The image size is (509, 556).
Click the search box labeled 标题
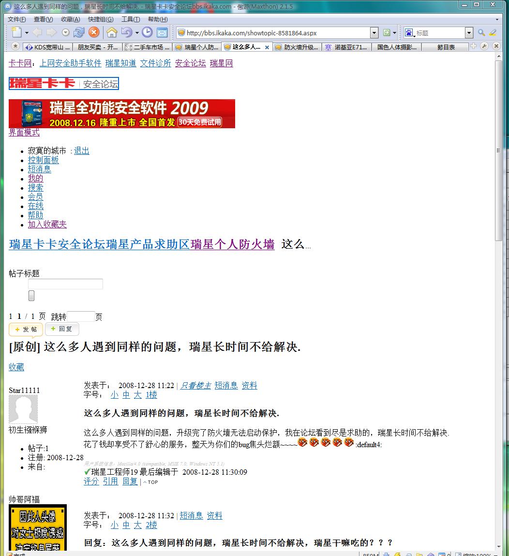point(440,33)
